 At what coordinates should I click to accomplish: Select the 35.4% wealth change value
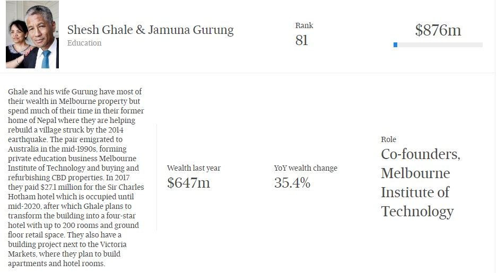(292, 183)
